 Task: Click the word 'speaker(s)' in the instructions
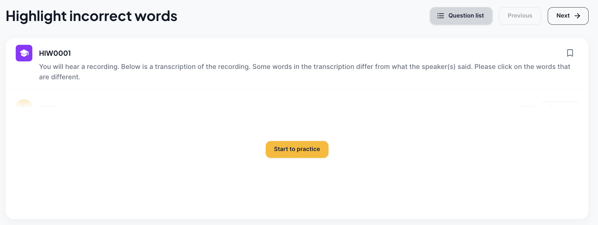pos(438,67)
